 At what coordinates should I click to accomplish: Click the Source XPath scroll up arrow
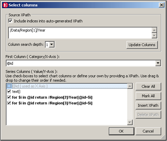tap(154, 30)
